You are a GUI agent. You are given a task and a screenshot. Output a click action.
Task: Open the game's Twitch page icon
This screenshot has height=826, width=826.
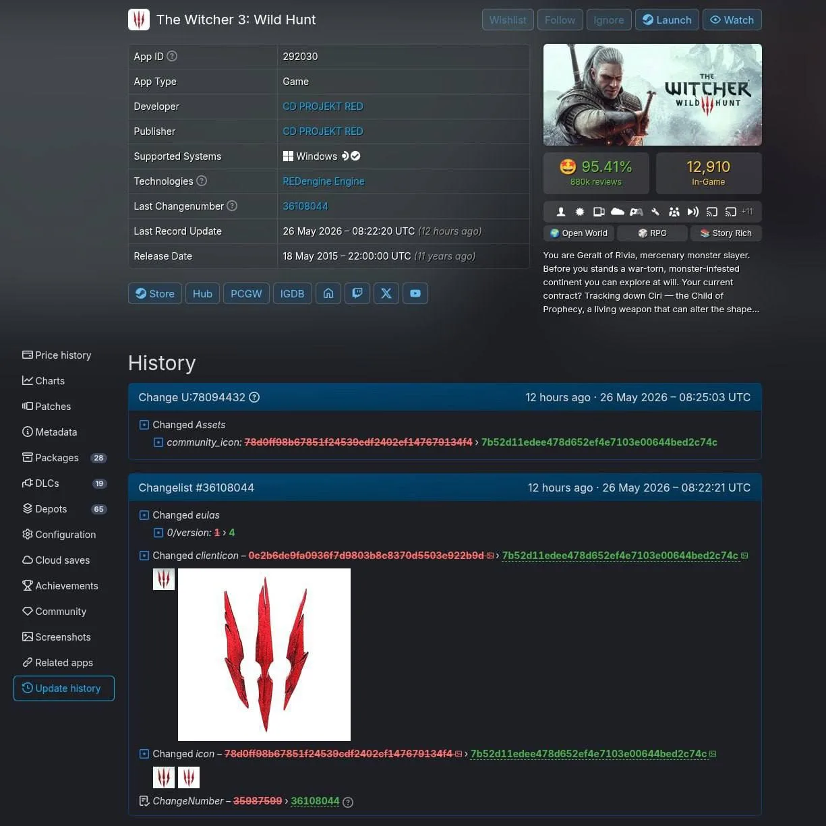point(357,293)
